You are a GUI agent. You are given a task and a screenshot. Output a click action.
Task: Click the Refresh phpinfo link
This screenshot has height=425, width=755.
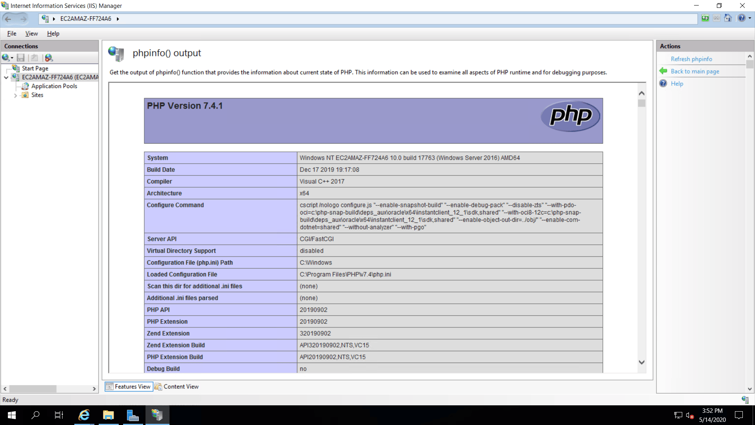click(691, 59)
